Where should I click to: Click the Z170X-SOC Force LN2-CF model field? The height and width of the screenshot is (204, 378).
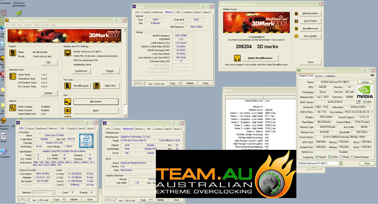tap(139, 141)
